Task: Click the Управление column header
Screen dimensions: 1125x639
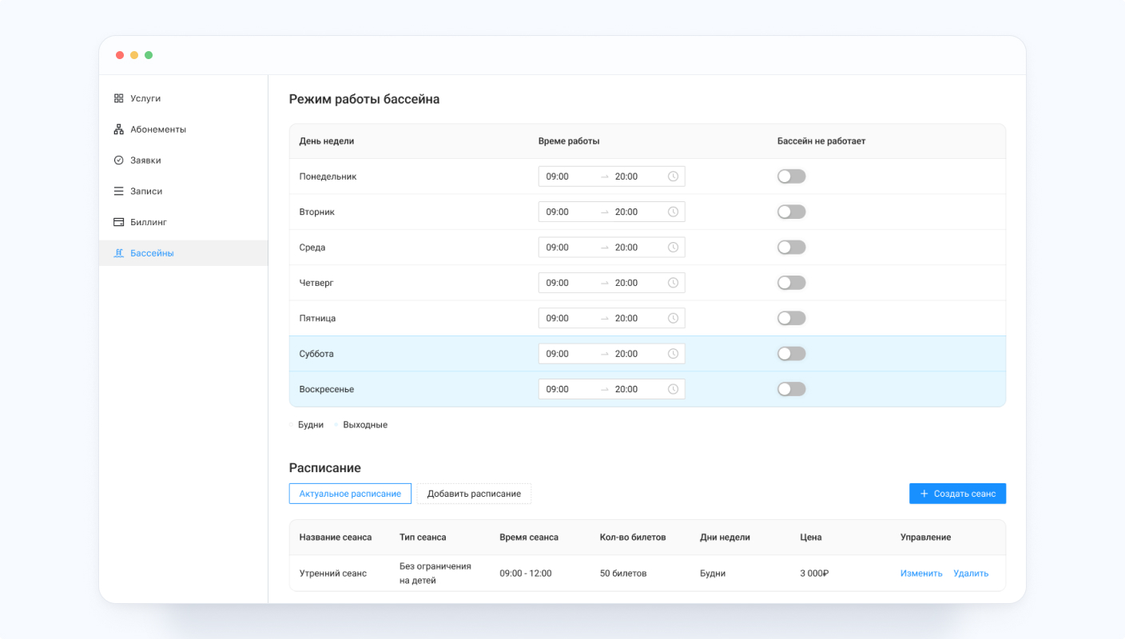Action: click(x=925, y=538)
